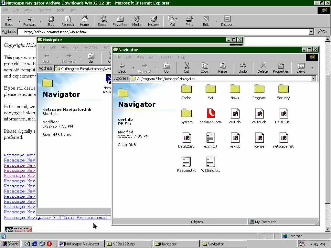Switch to Netscape Navigator taskbar button
This screenshot has height=248, width=331.
(x=81, y=244)
